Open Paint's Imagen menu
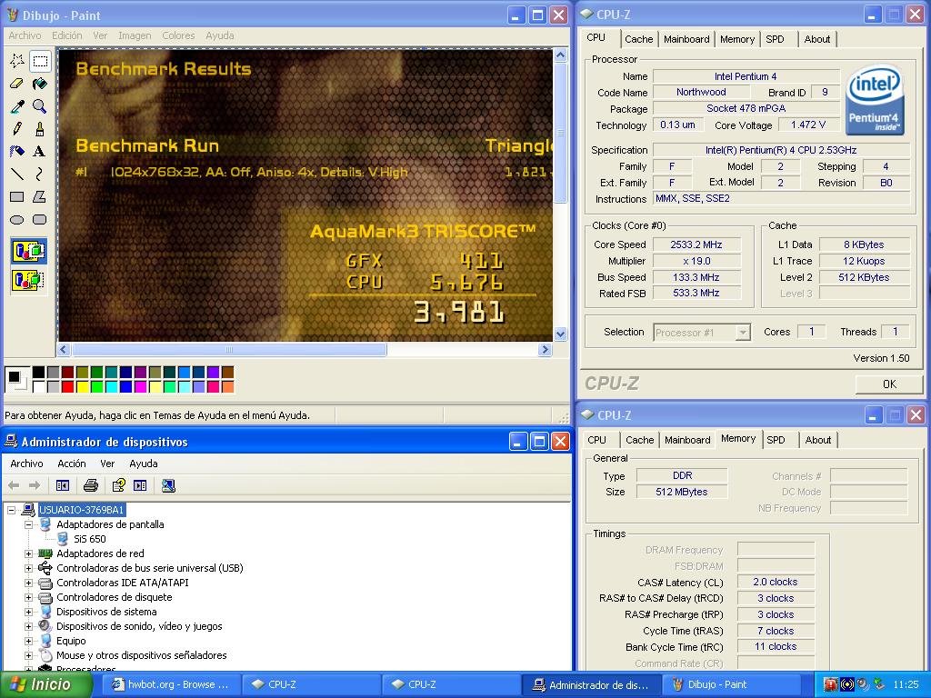The height and width of the screenshot is (698, 931). [135, 35]
